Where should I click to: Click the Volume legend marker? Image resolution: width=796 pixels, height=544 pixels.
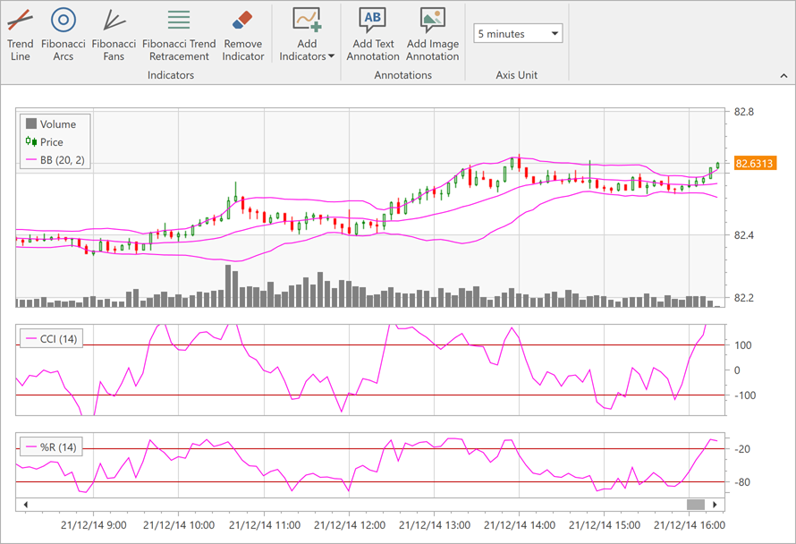coord(31,123)
